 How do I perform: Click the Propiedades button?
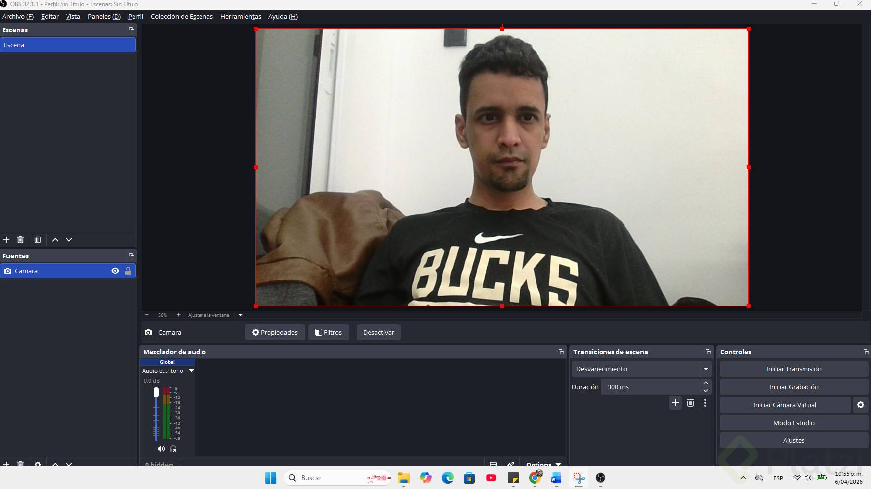pyautogui.click(x=275, y=332)
